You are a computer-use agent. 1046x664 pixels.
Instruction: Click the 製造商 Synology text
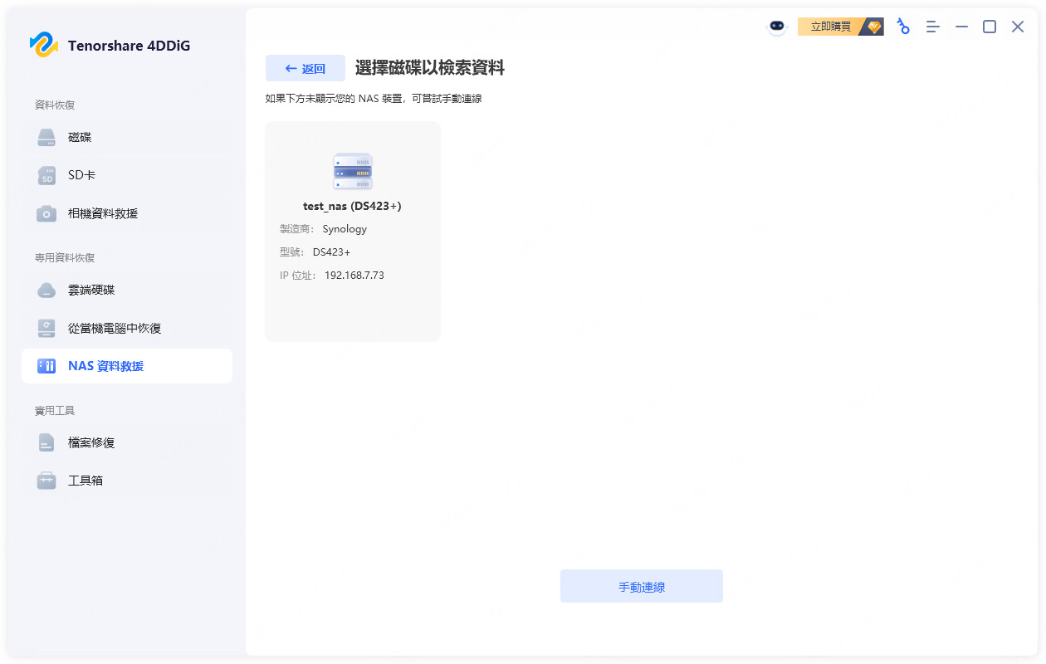324,229
